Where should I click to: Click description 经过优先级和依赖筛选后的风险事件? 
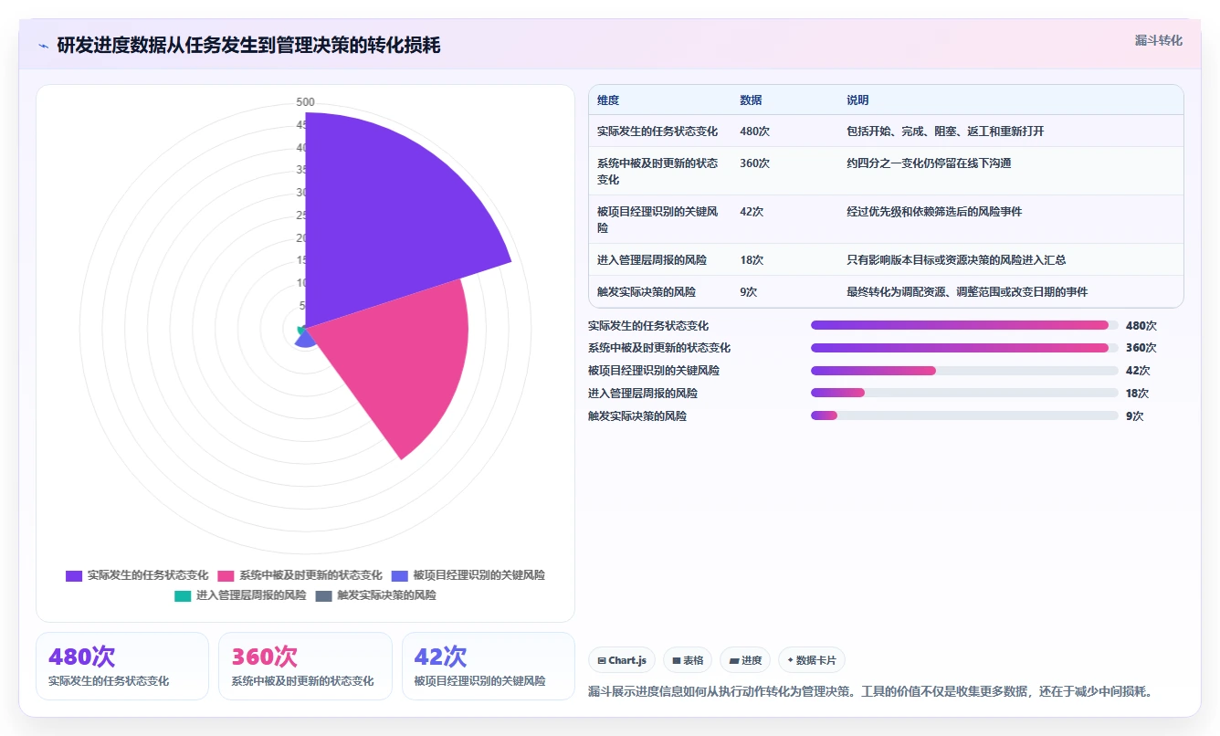934,212
